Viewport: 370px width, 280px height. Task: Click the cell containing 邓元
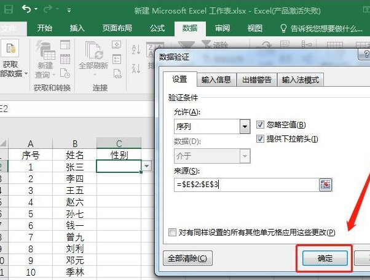click(x=74, y=260)
